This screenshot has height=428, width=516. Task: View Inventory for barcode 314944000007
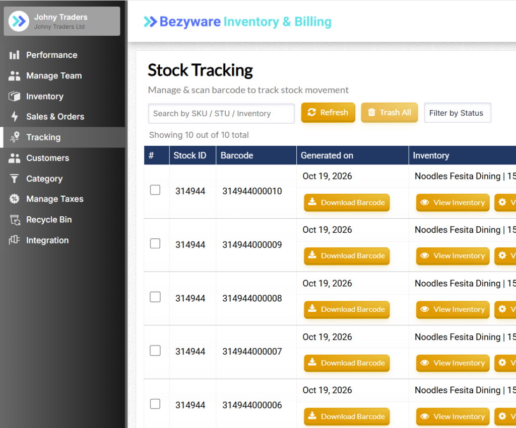tap(453, 363)
